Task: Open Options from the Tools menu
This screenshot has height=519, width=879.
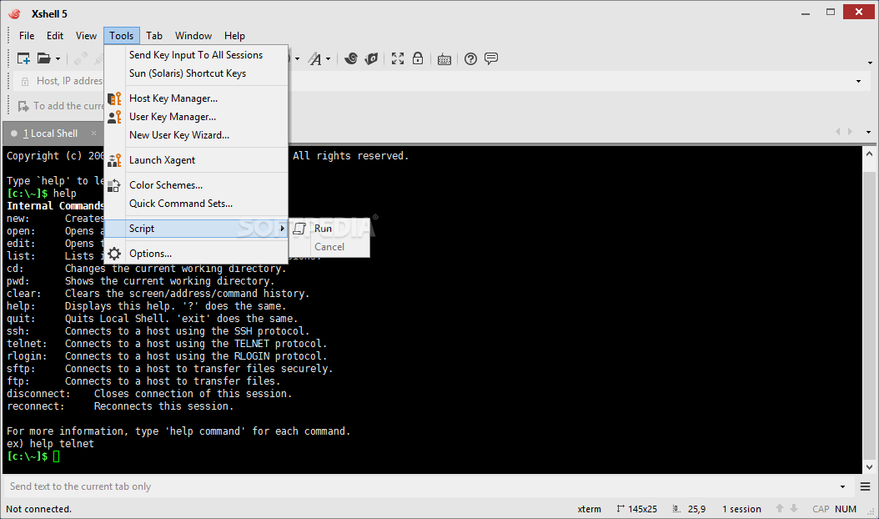Action: tap(196, 254)
